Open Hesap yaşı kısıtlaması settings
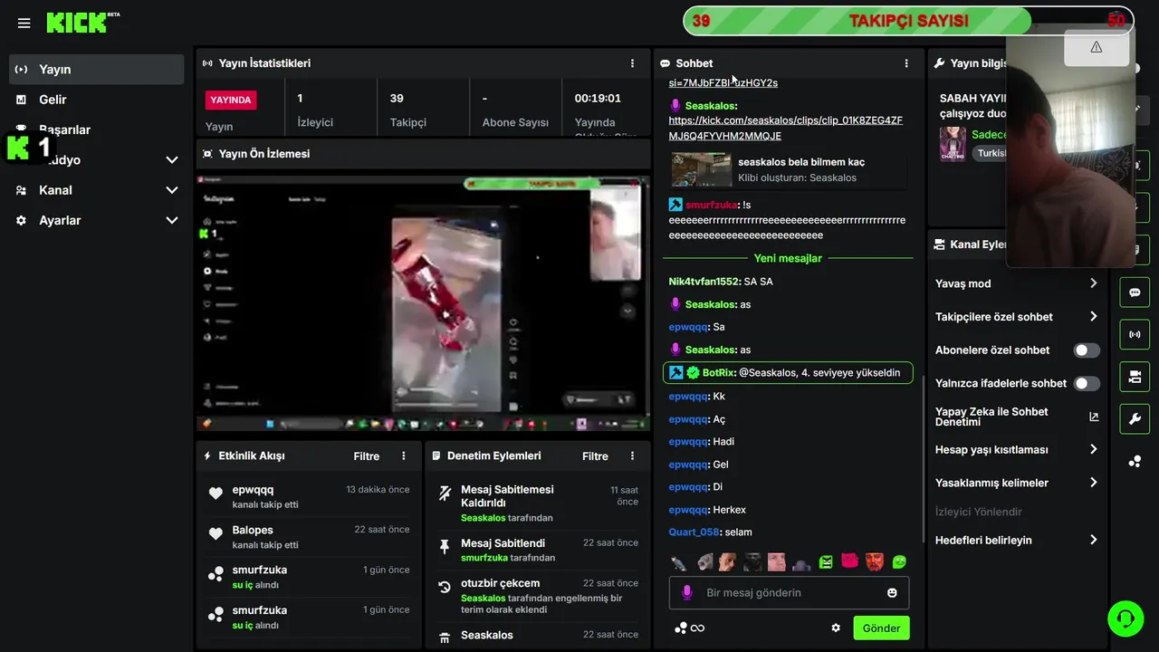Viewport: 1159px width, 652px height. (x=1016, y=449)
